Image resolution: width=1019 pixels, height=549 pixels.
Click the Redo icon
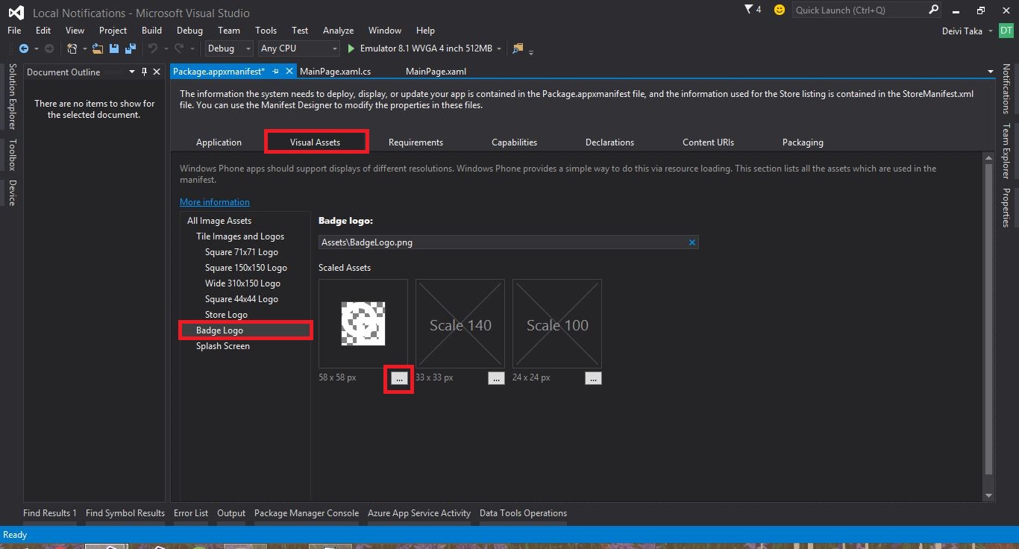tap(178, 48)
